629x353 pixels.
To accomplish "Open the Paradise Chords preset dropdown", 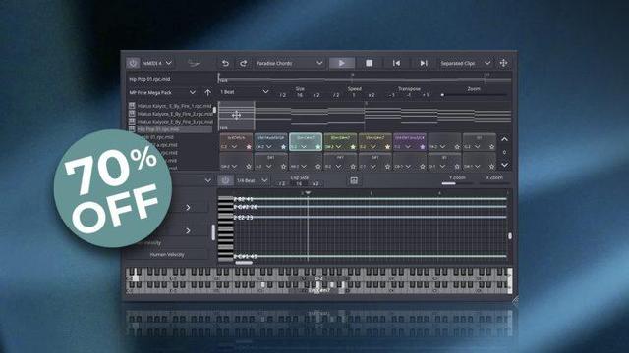I will pyautogui.click(x=289, y=63).
